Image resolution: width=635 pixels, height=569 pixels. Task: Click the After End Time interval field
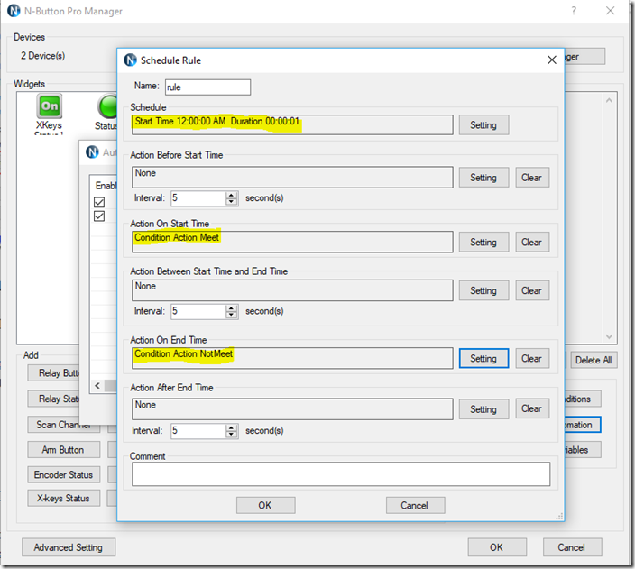pyautogui.click(x=198, y=430)
